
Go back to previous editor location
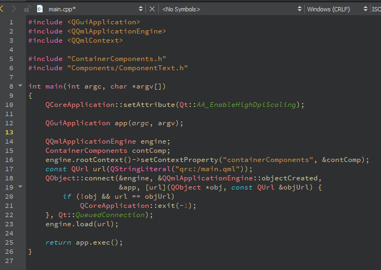pos(3,9)
